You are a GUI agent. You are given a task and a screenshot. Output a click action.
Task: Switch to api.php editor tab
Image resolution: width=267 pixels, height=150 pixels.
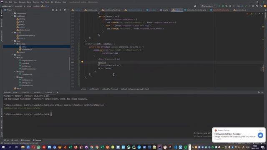tap(164, 10)
